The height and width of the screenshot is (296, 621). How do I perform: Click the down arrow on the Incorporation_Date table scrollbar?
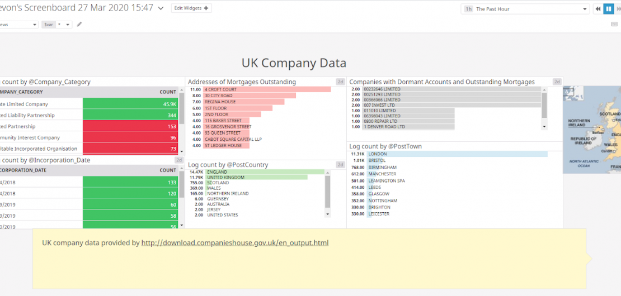coord(182,225)
